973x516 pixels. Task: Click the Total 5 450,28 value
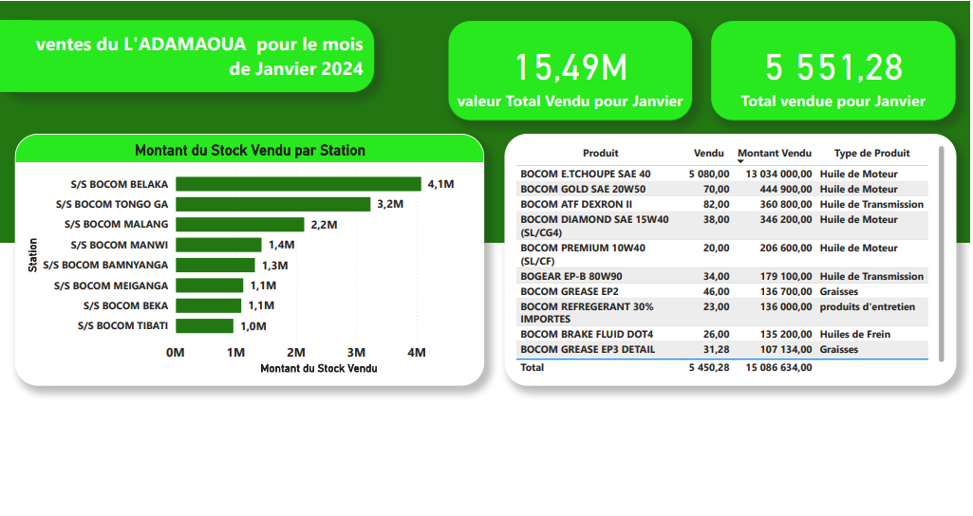coord(709,368)
